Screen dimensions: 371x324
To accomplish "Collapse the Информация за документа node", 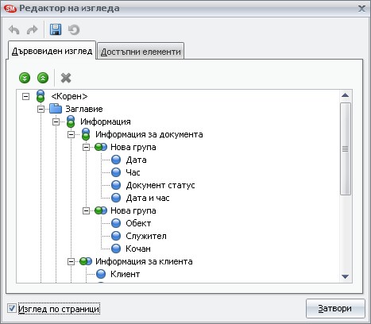I will coord(71,134).
